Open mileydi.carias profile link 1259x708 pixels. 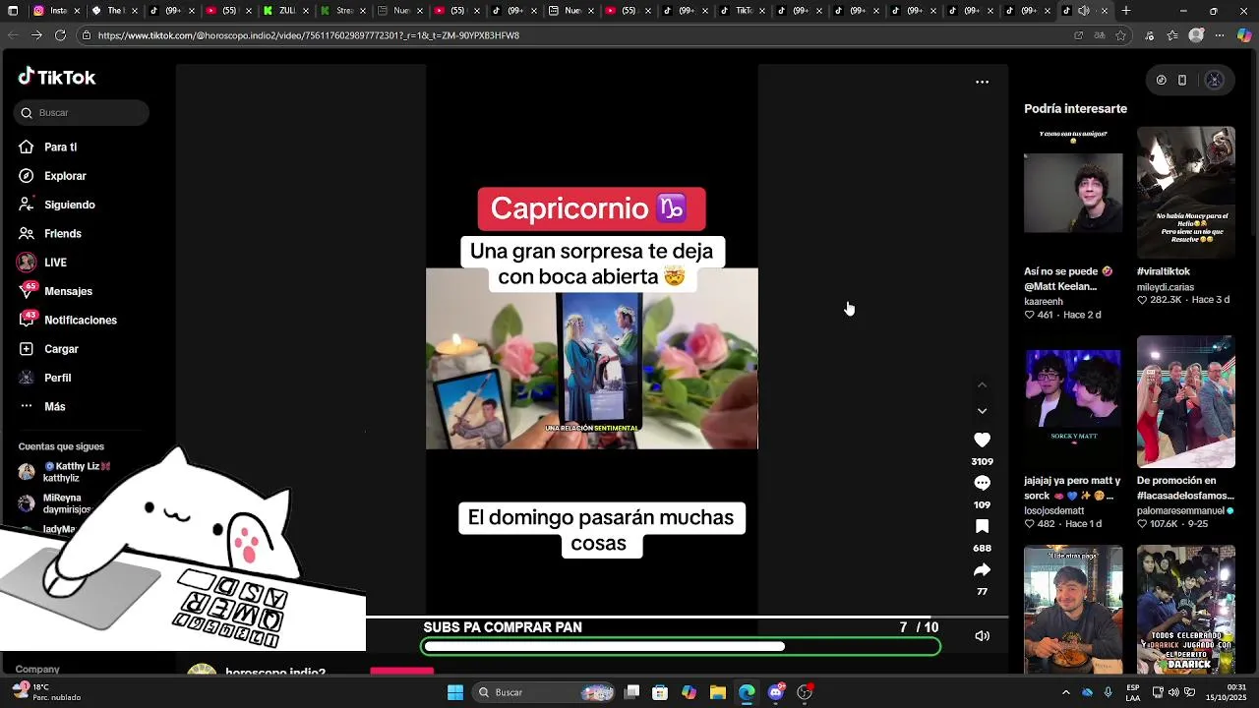(1166, 288)
